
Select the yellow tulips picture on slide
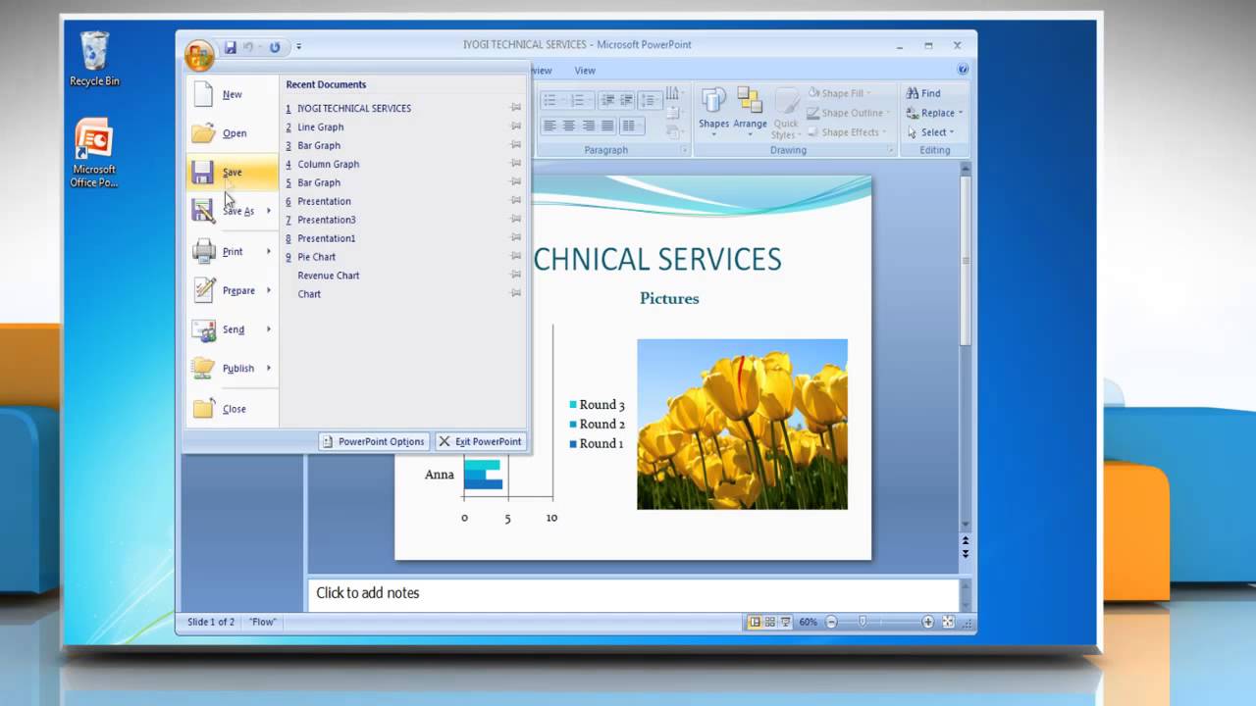point(742,424)
